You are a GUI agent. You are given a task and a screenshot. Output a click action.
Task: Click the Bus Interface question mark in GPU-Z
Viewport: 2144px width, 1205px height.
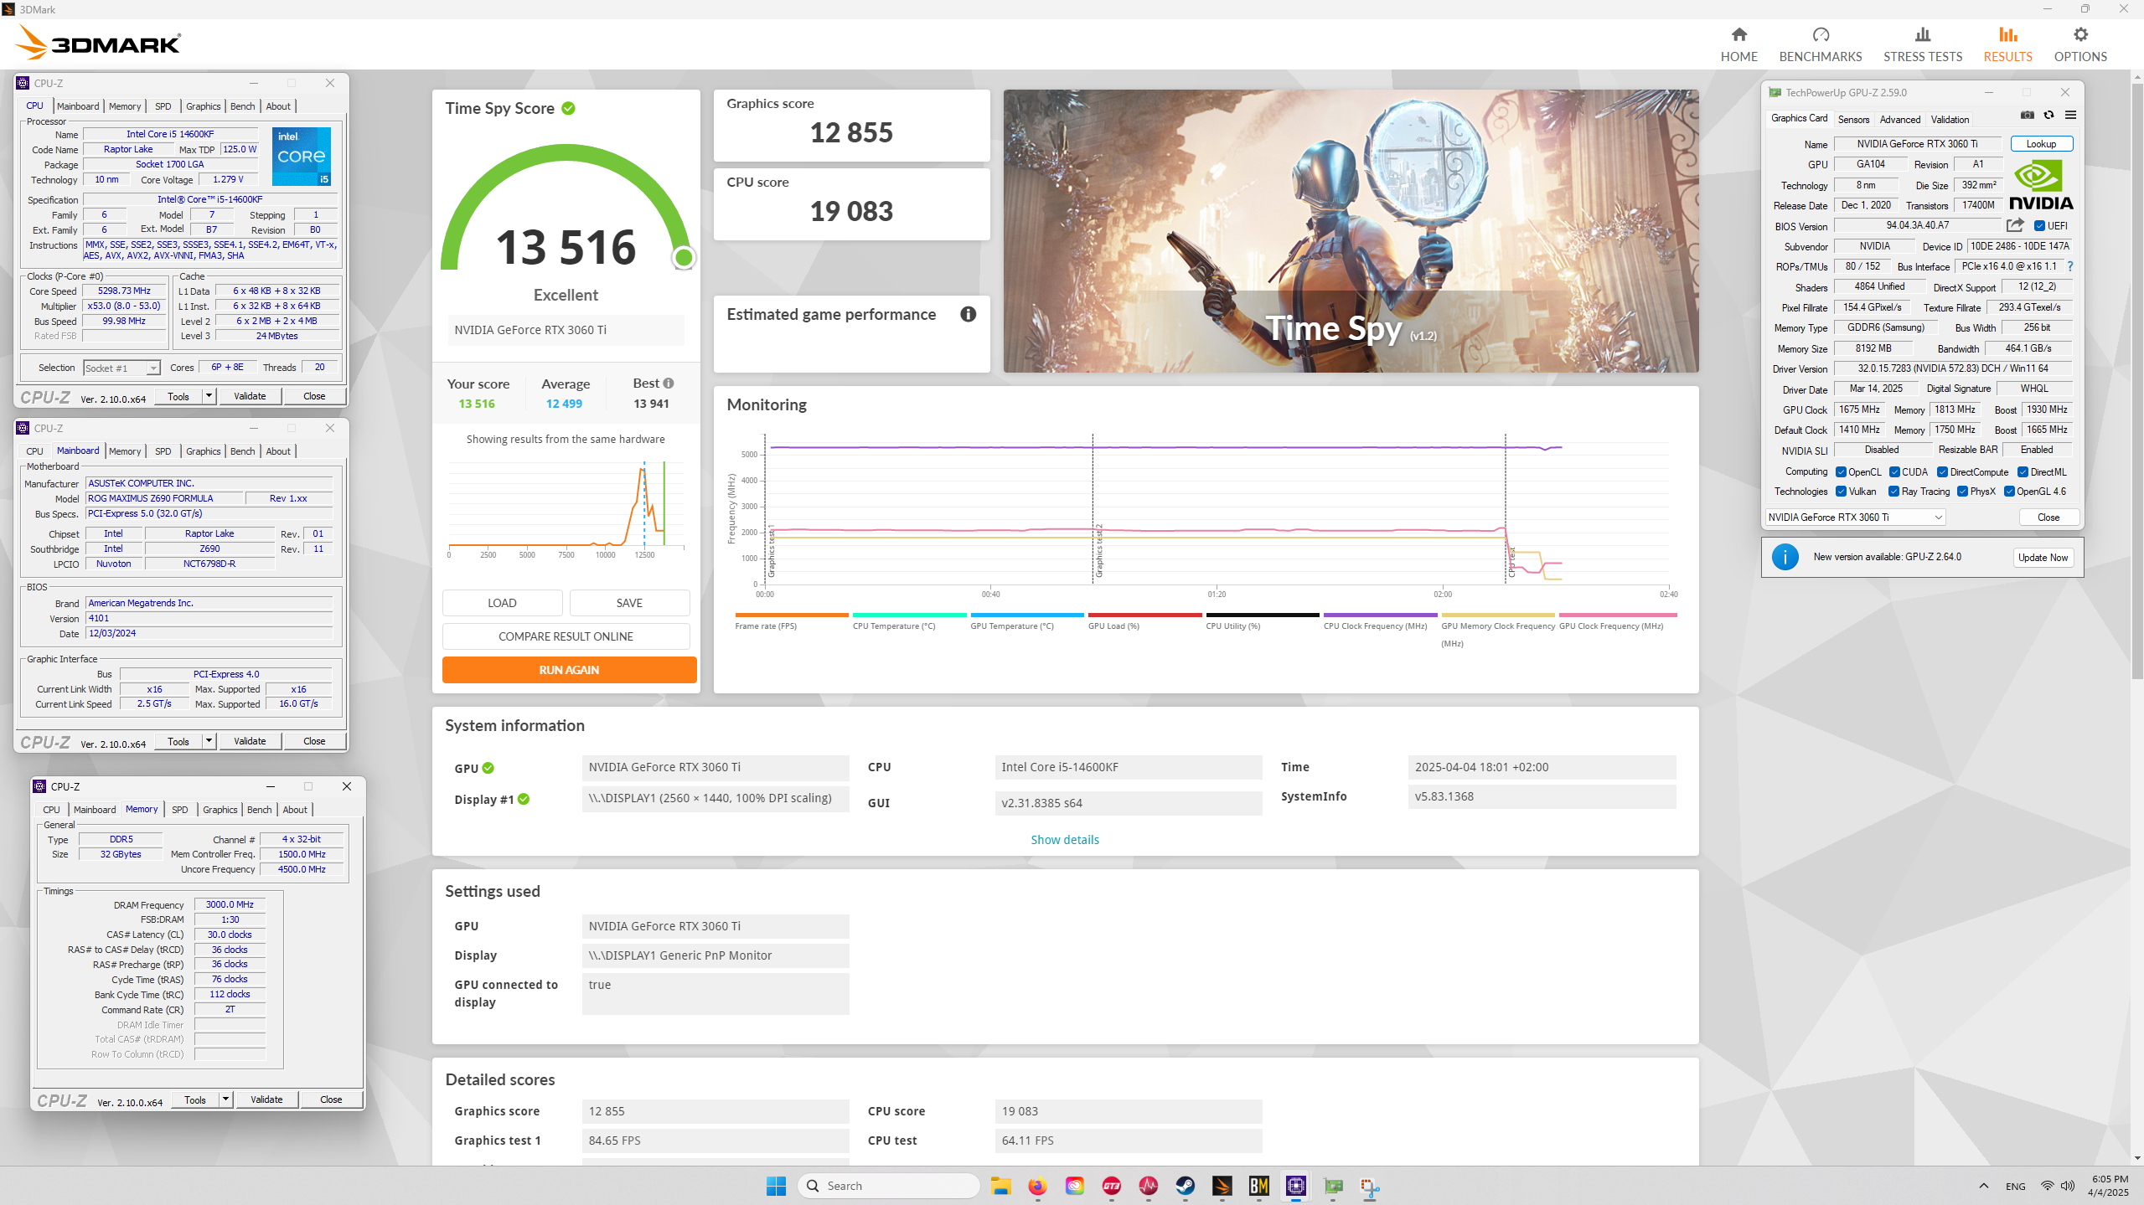click(x=2070, y=266)
